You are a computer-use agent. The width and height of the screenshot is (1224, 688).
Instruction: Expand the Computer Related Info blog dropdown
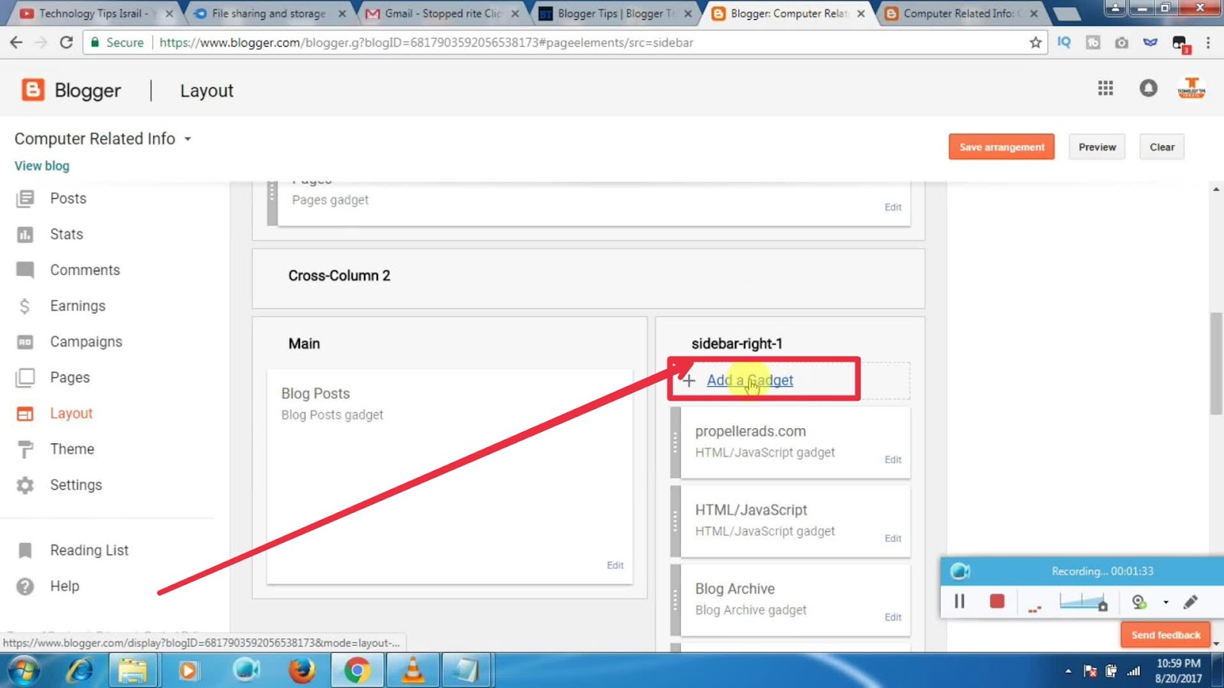(x=187, y=139)
